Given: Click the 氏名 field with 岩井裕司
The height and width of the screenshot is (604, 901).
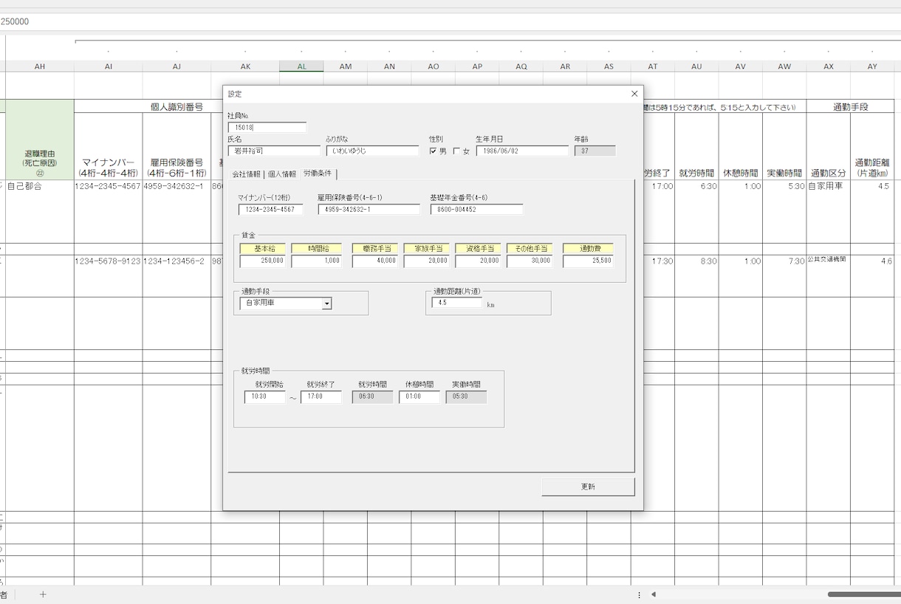Looking at the screenshot, I should pyautogui.click(x=275, y=151).
